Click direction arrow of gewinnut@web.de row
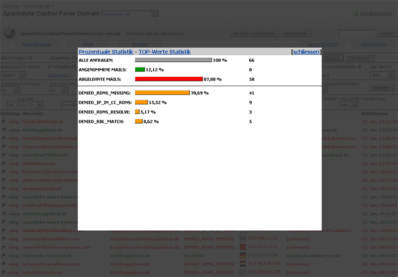This screenshot has height=277, width=398. pos(3,188)
